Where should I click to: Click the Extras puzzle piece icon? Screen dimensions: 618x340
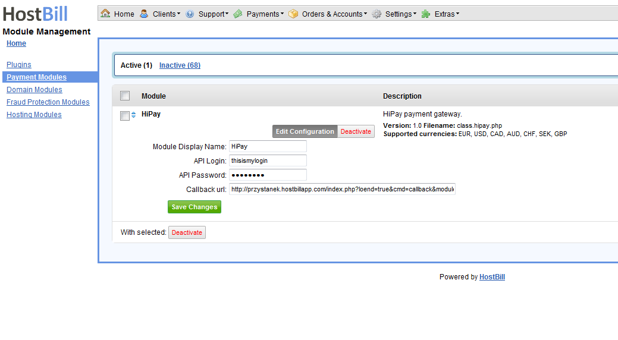pos(426,14)
